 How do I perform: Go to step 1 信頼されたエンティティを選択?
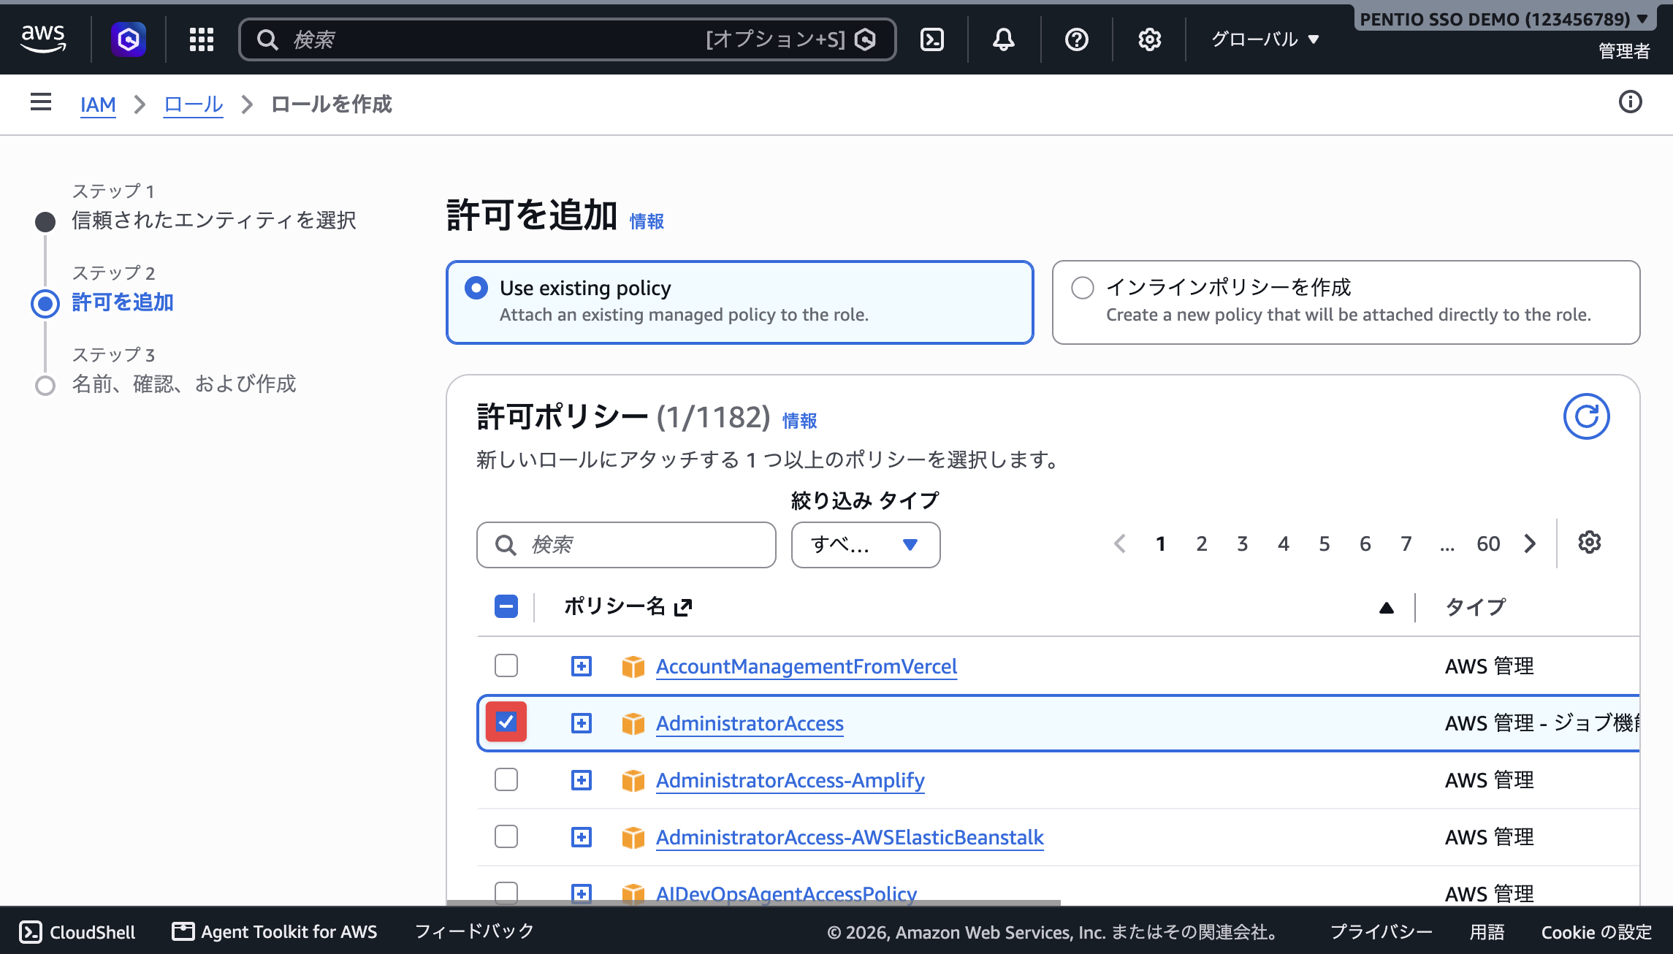click(214, 220)
